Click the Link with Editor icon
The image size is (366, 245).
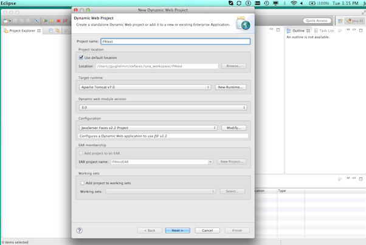pos(58,30)
